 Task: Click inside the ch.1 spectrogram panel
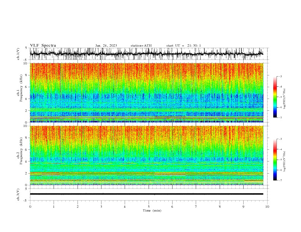click(x=146, y=92)
